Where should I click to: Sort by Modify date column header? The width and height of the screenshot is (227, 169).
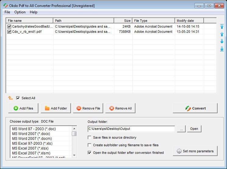tap(189, 21)
